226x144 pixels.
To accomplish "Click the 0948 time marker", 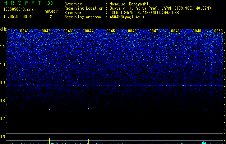I will pyautogui.click(x=175, y=31).
